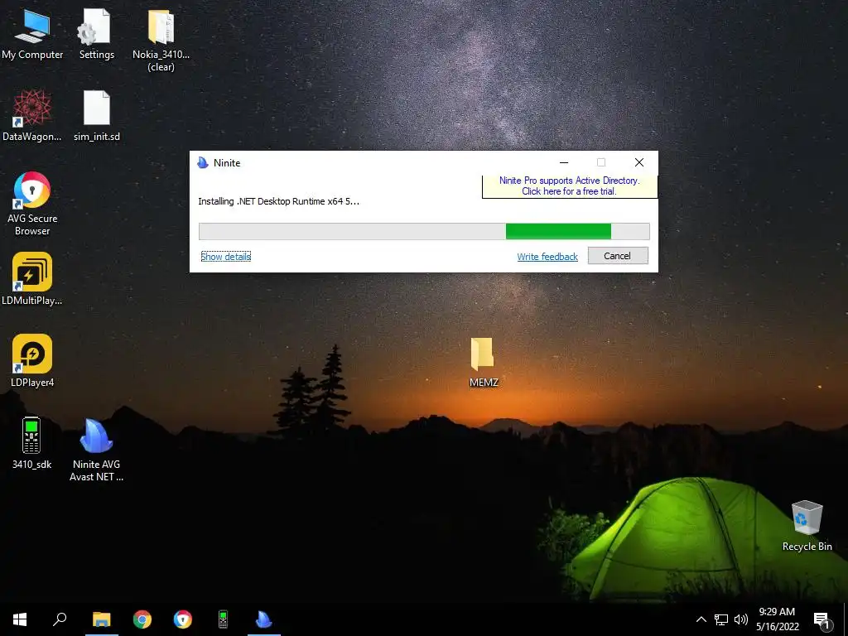Launch AVG Secure Browser from taskbar

coord(183,619)
